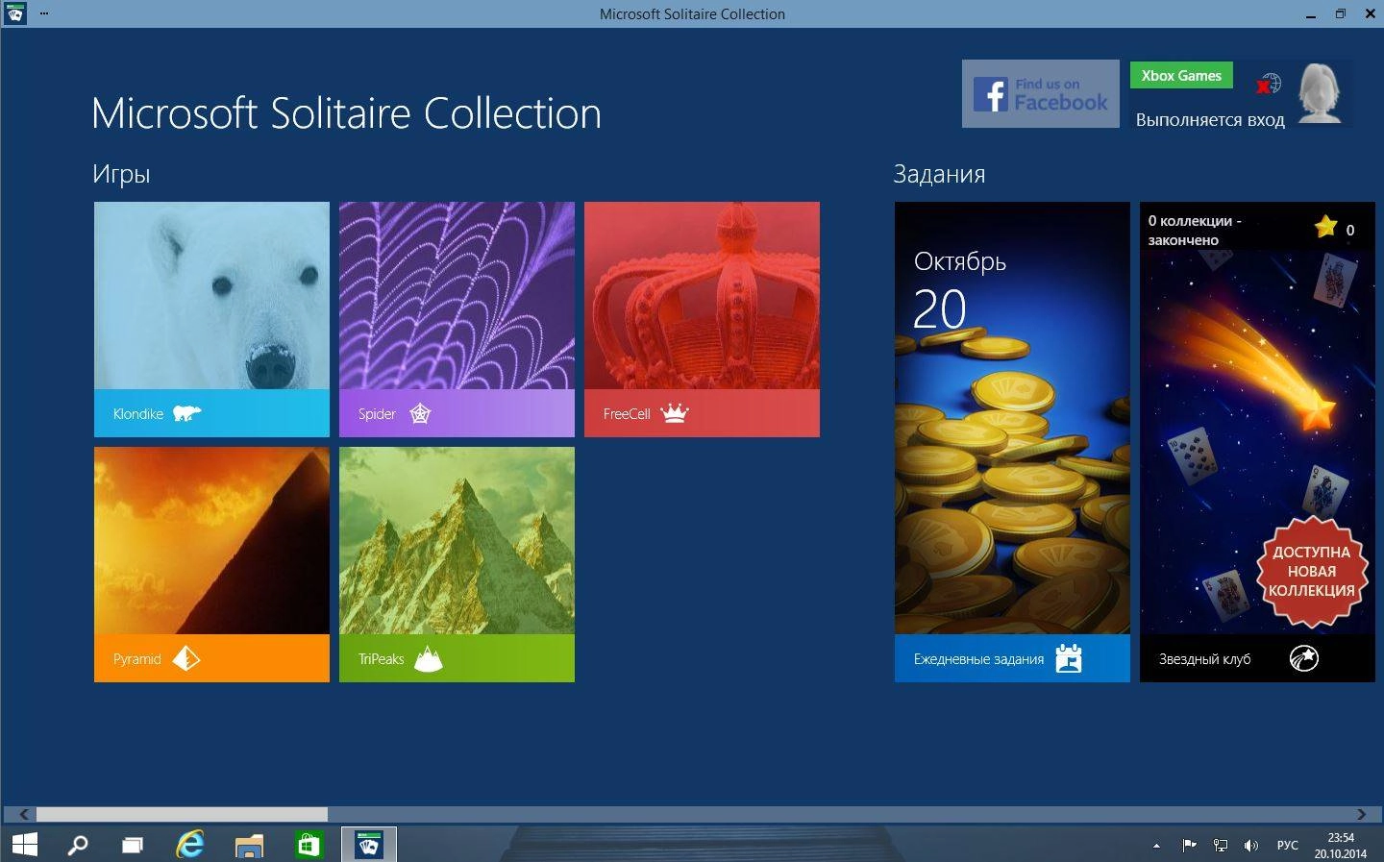Open Task View on the taskbar

coord(133,845)
